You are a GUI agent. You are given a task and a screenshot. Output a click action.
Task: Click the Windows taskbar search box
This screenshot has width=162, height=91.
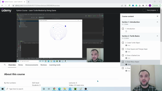point(23,89)
